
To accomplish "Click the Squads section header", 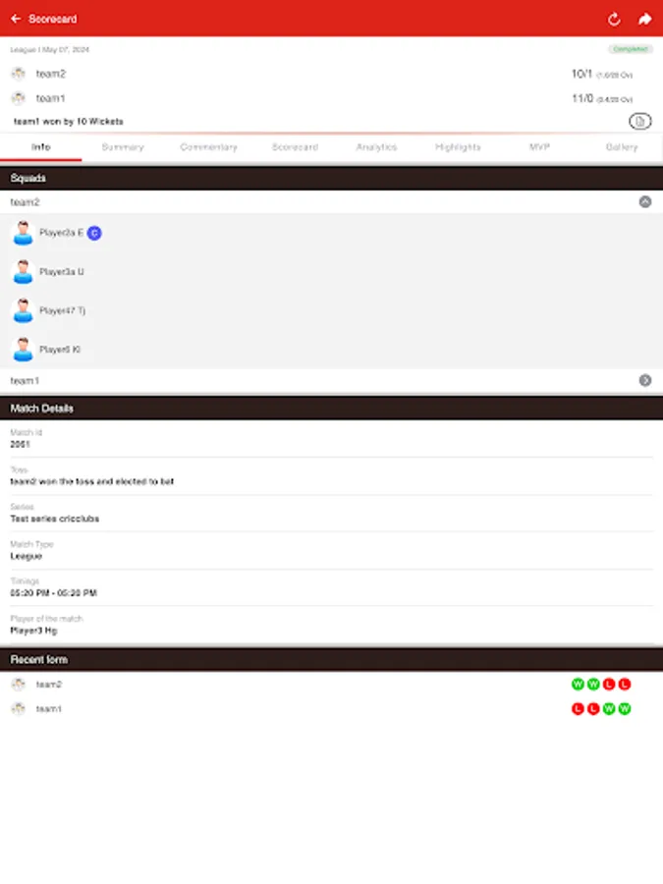I will 332,178.
